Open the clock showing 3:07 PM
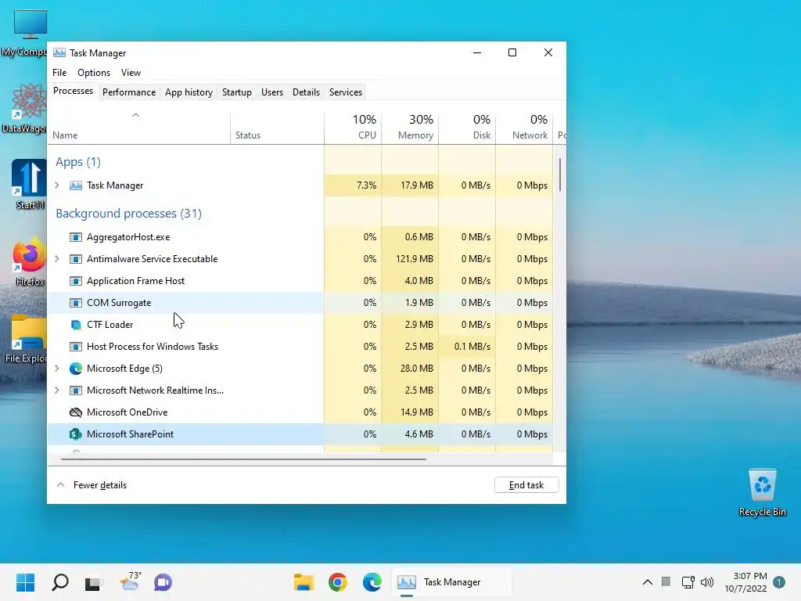Viewport: 801px width, 601px height. (x=745, y=582)
